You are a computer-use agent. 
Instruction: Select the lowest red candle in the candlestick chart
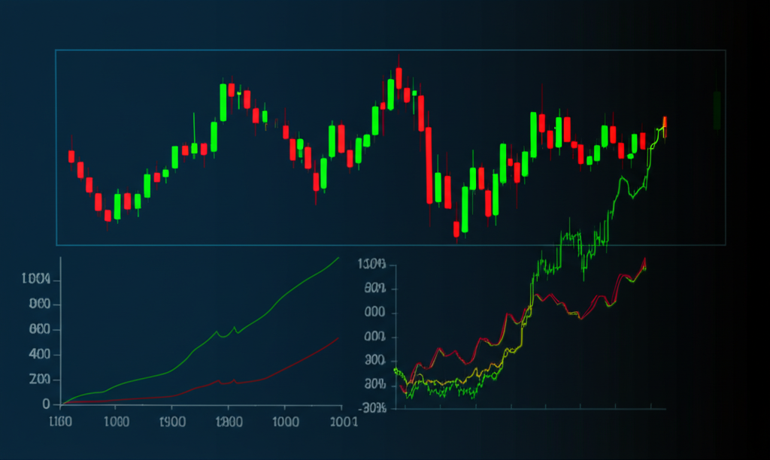(x=456, y=228)
